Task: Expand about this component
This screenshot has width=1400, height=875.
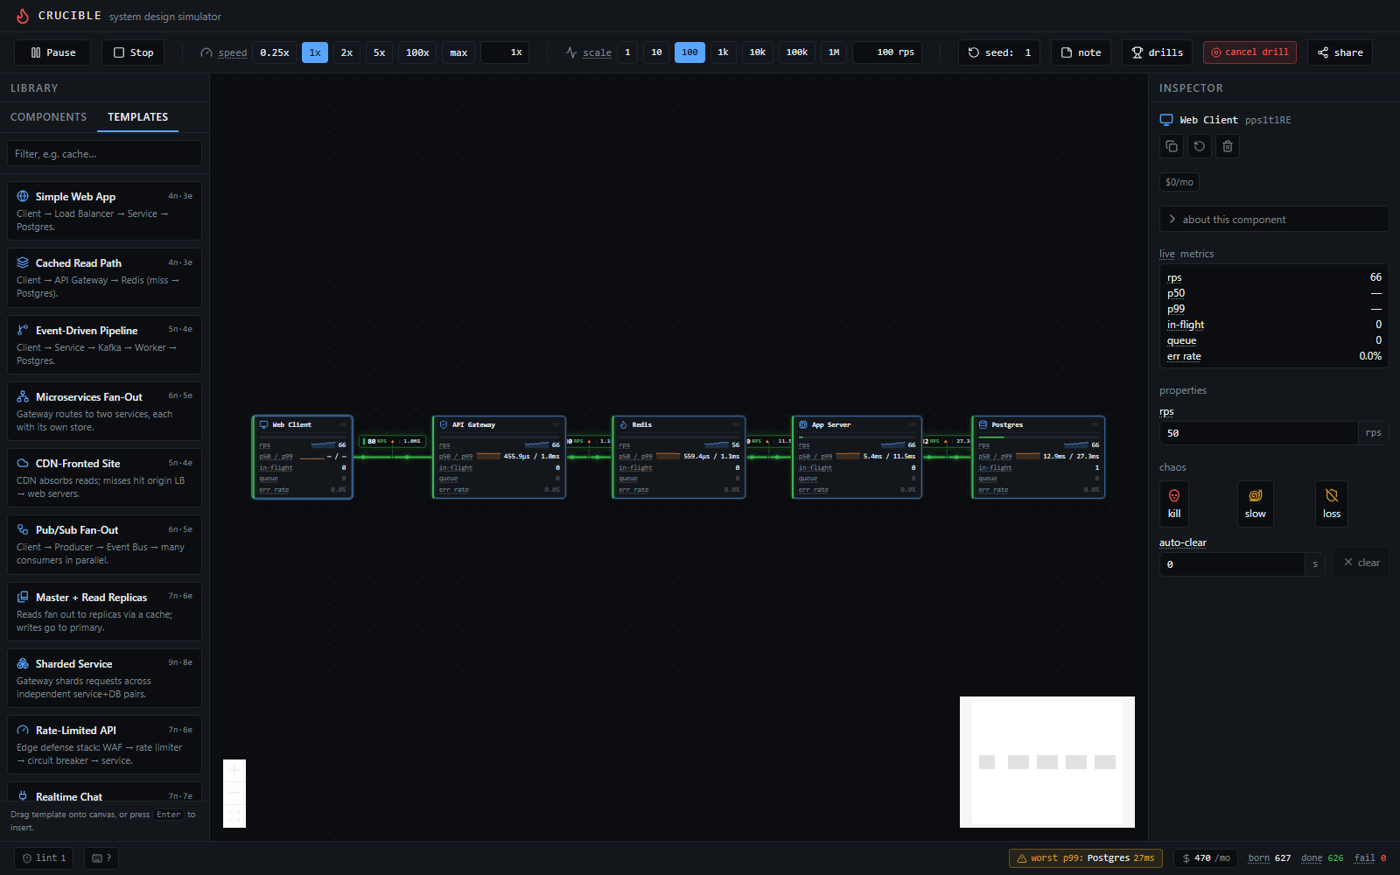Action: [x=1274, y=219]
